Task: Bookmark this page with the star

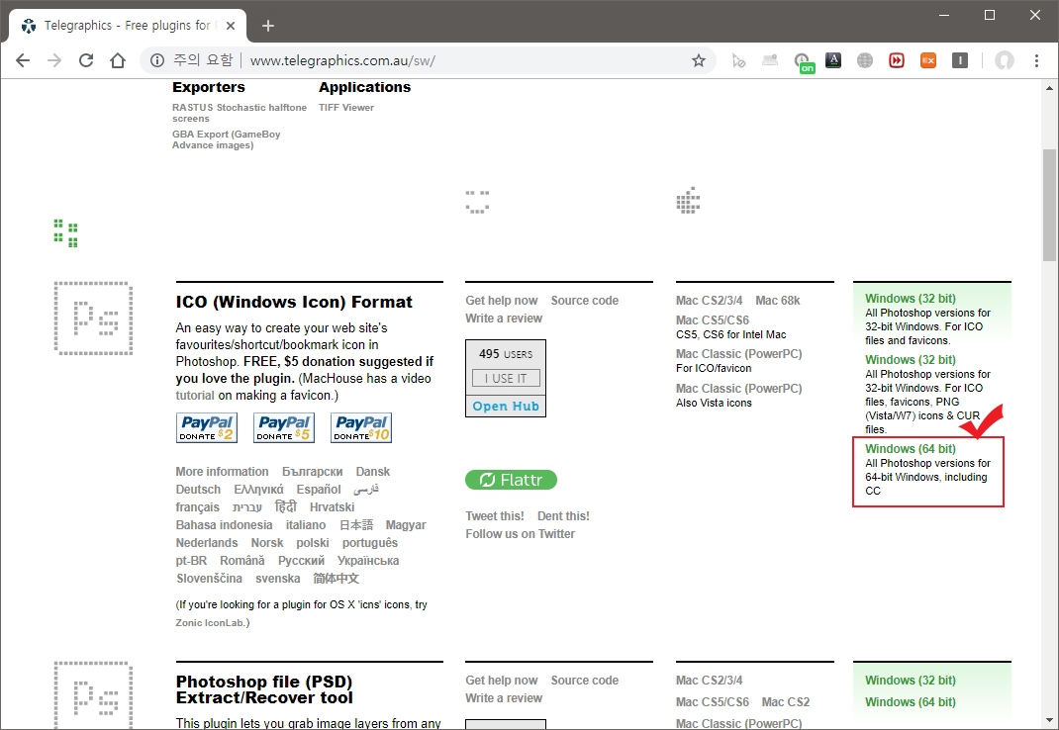Action: (x=699, y=60)
